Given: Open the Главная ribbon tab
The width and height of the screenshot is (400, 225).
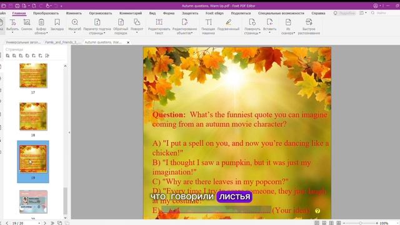Looking at the screenshot, I should coord(19,13).
